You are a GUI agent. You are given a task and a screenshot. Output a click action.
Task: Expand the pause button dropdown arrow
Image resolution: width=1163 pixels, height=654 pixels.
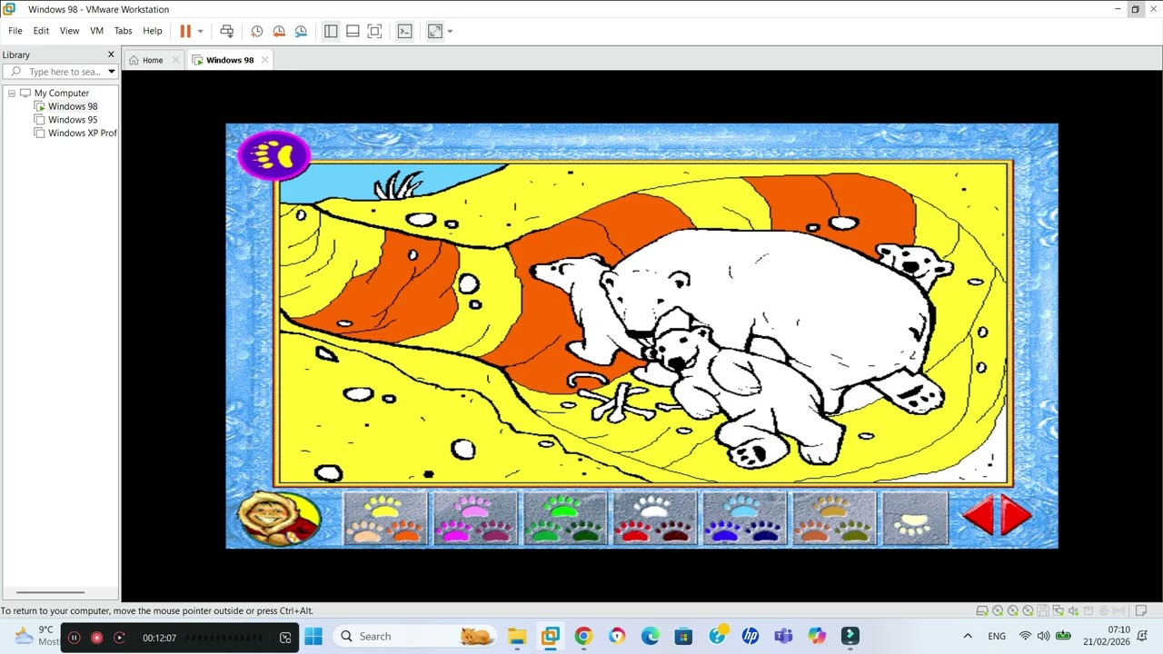200,31
